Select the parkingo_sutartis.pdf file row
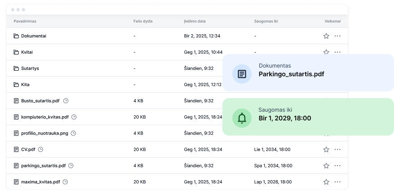This screenshot has height=190, width=394. coord(43,166)
